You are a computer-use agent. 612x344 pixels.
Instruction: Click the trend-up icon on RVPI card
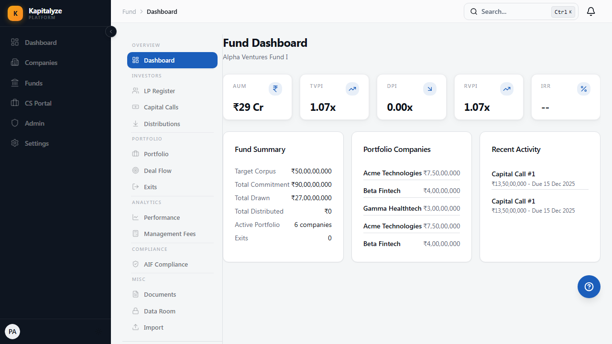coord(507,89)
